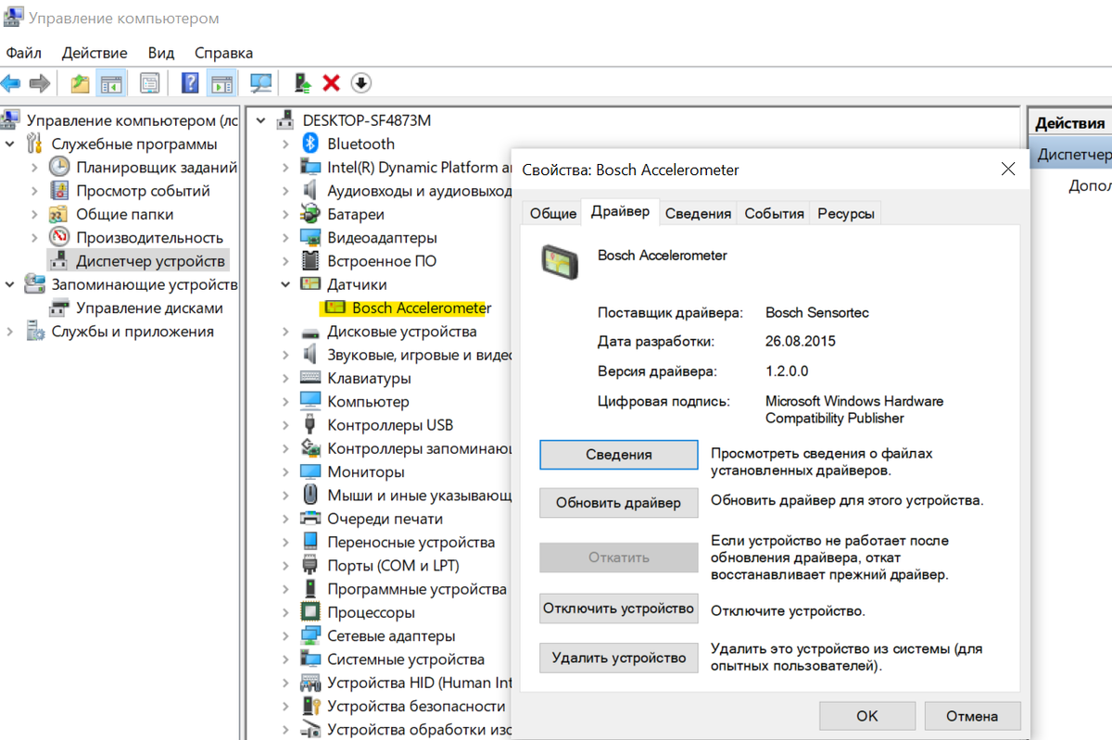Image resolution: width=1112 pixels, height=740 pixels.
Task: Close the Bosch Accelerometer properties dialog
Action: (1008, 169)
